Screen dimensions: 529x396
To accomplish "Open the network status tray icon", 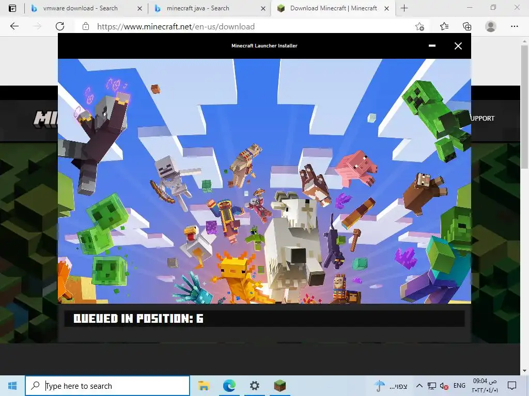I will point(431,386).
